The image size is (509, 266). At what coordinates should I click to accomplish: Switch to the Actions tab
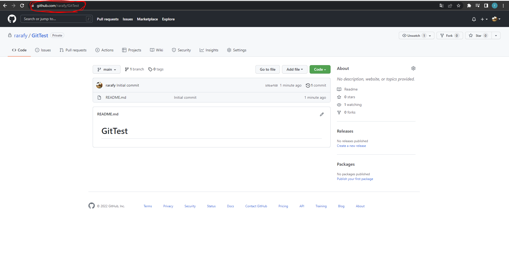tap(104, 50)
